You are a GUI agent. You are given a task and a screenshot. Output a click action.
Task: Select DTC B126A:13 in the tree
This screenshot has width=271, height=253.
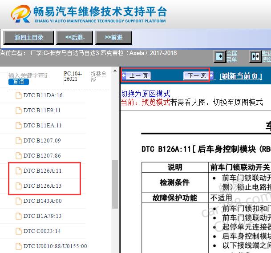(x=42, y=186)
